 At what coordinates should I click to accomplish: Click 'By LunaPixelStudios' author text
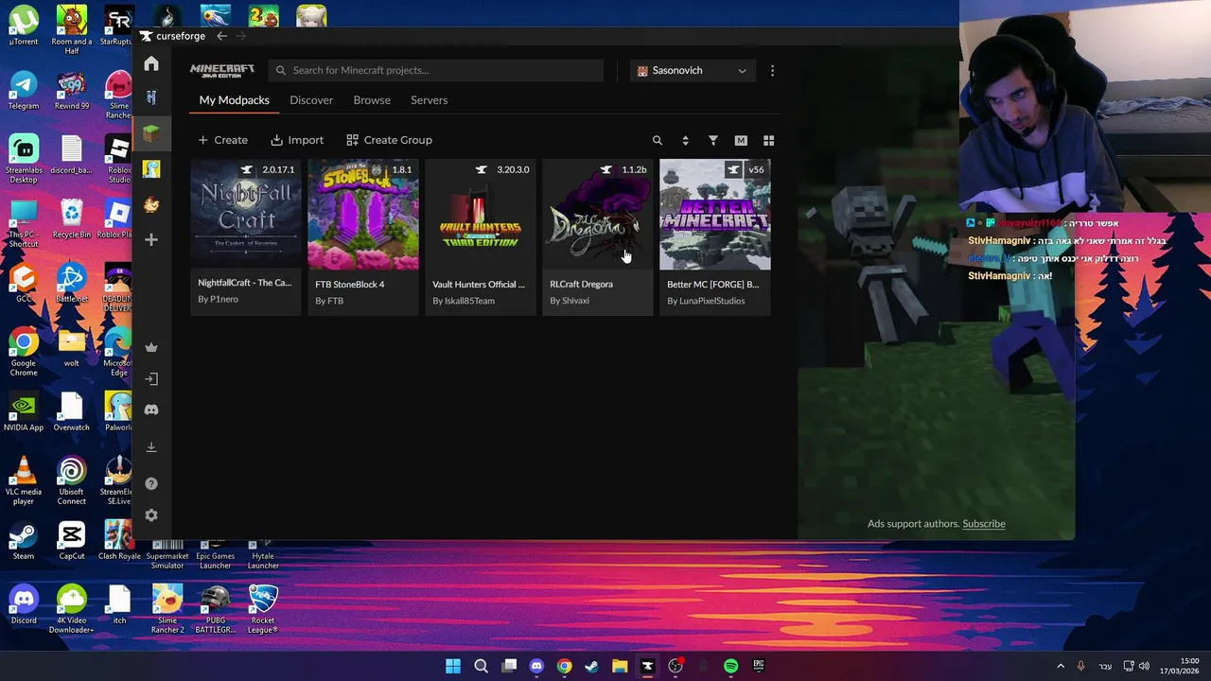706,301
